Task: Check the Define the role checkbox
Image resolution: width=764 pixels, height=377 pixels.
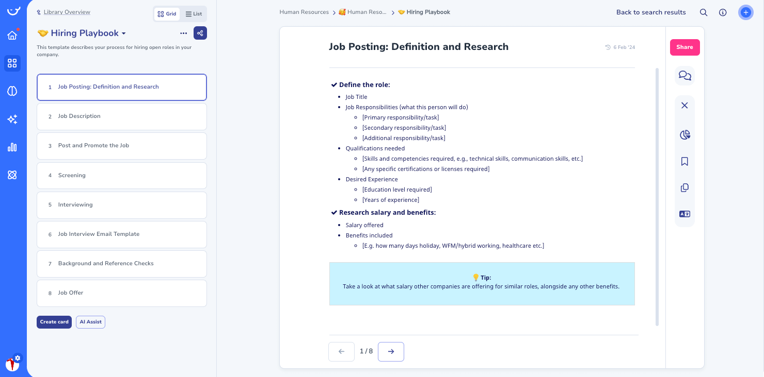Action: coord(334,85)
